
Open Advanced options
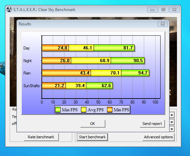coord(158,137)
